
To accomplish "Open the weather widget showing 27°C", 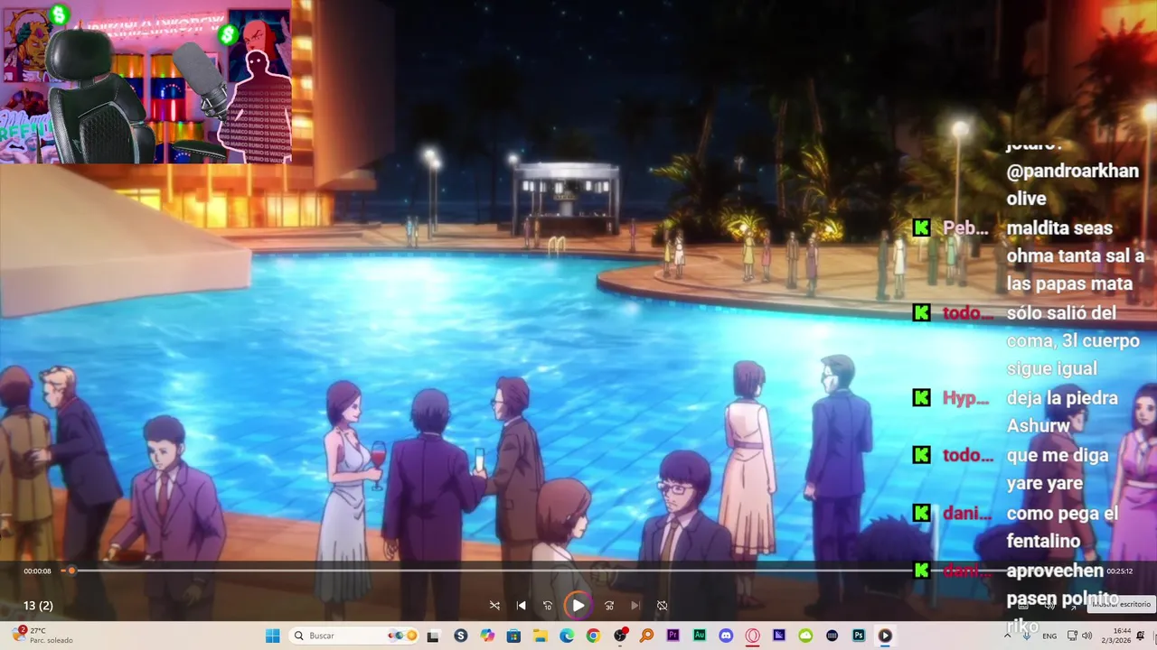I will (42, 636).
